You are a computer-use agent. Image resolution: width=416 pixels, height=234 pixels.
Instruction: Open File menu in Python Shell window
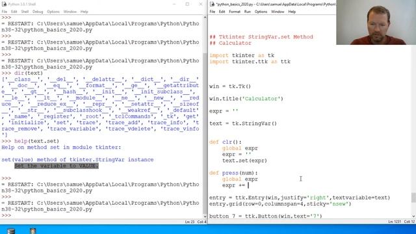[x=5, y=12]
